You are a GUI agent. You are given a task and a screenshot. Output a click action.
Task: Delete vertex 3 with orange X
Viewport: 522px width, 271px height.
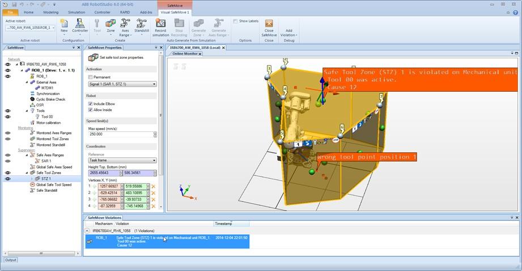pyautogui.click(x=154, y=200)
